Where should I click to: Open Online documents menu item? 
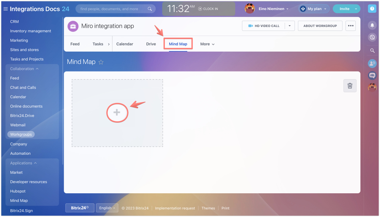26,106
